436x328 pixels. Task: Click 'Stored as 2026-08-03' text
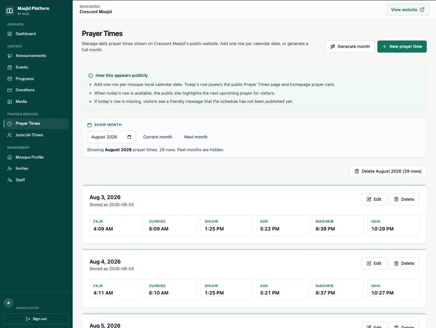click(111, 205)
